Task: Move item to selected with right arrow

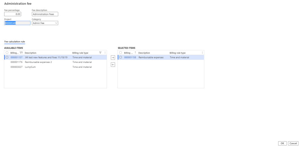Action: (113, 57)
